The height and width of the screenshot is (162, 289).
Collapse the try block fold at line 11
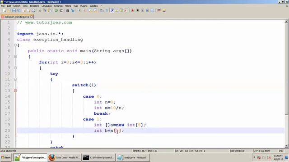(x=15, y=79)
